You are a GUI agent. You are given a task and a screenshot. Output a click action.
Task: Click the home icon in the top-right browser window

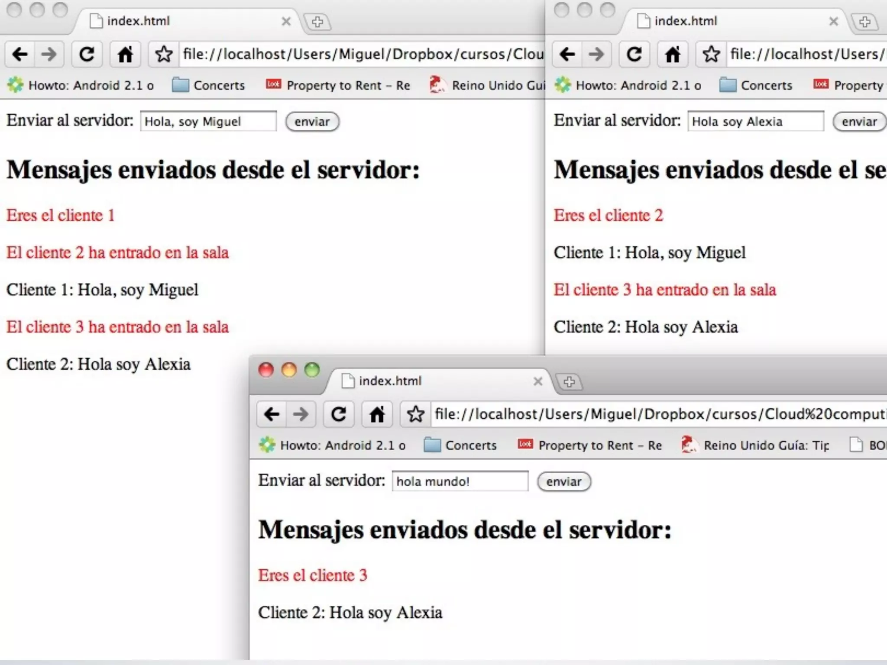[673, 55]
